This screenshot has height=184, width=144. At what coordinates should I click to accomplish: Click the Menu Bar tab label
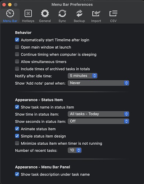click(x=10, y=21)
